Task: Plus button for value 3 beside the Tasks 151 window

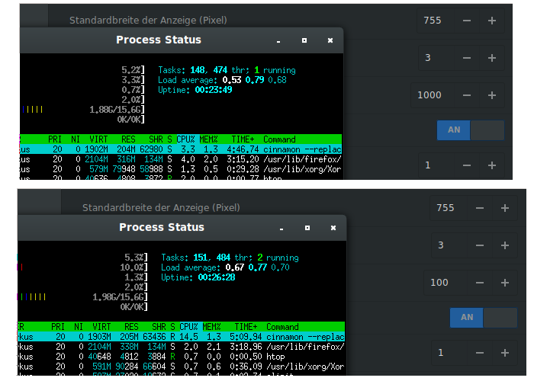Action: pyautogui.click(x=505, y=245)
